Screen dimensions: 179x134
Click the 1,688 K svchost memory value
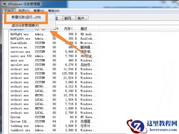click(x=71, y=108)
